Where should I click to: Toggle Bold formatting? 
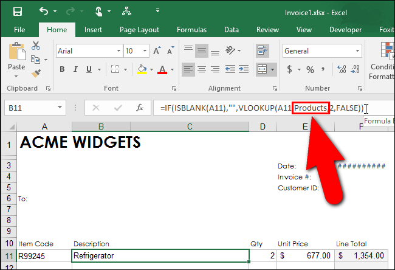(x=61, y=69)
